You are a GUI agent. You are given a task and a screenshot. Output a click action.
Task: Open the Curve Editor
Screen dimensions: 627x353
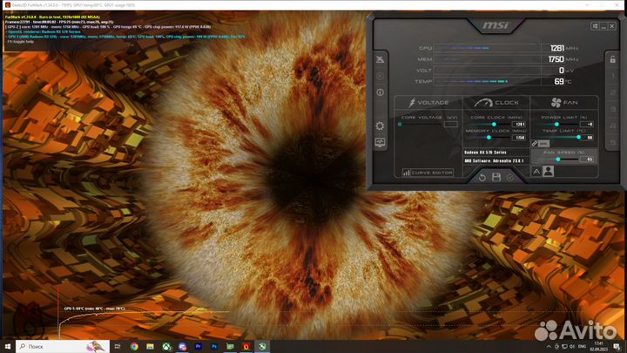[427, 173]
